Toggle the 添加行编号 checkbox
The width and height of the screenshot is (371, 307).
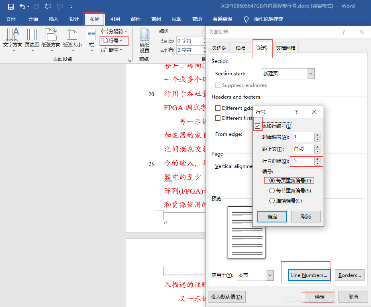click(x=258, y=126)
